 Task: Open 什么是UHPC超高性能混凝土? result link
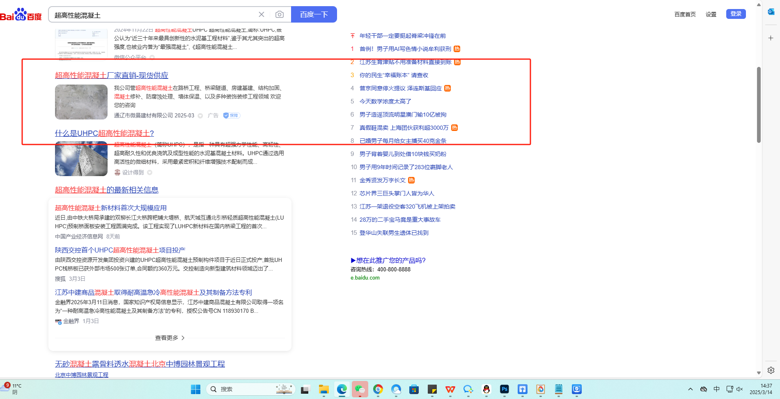pyautogui.click(x=104, y=133)
